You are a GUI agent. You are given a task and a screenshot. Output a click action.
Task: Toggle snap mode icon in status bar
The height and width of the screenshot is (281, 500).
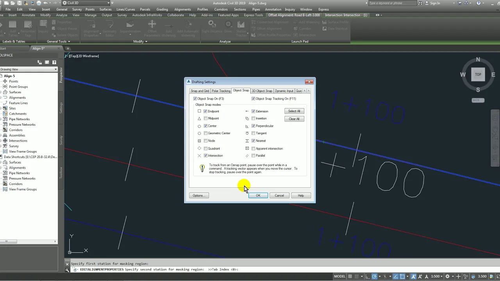[x=357, y=276]
